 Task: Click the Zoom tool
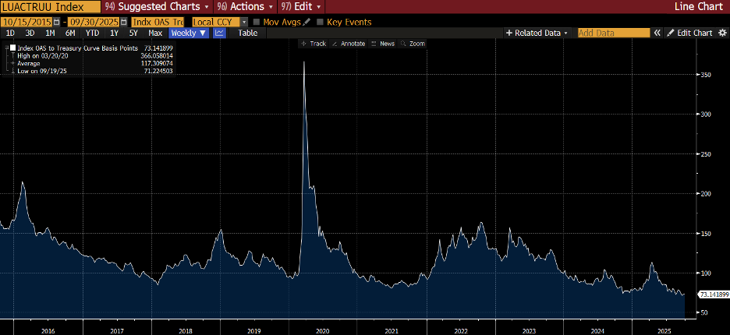coord(413,44)
